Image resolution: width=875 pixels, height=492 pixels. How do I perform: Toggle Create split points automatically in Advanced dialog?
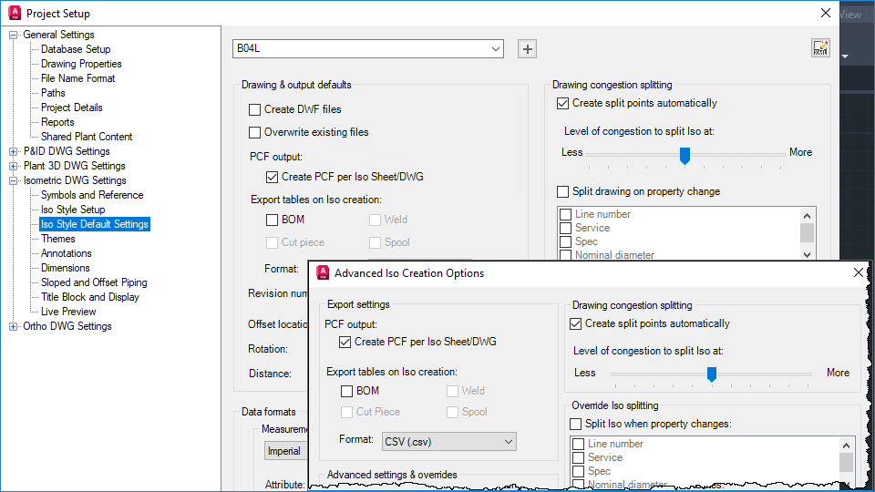[x=575, y=323]
